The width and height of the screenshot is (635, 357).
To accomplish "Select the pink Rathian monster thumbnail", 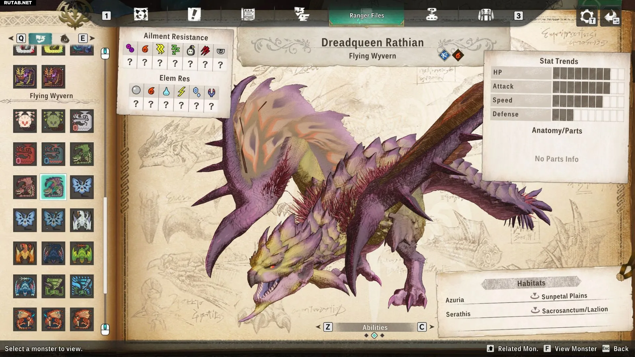I will [x=25, y=187].
